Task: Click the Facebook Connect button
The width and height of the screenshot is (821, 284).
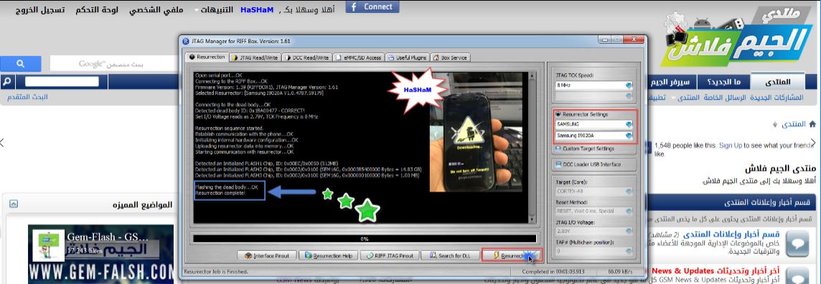Action: pos(372,6)
